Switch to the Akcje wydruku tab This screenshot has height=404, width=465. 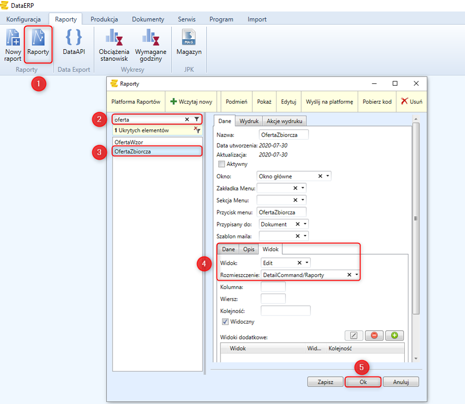pyautogui.click(x=284, y=121)
